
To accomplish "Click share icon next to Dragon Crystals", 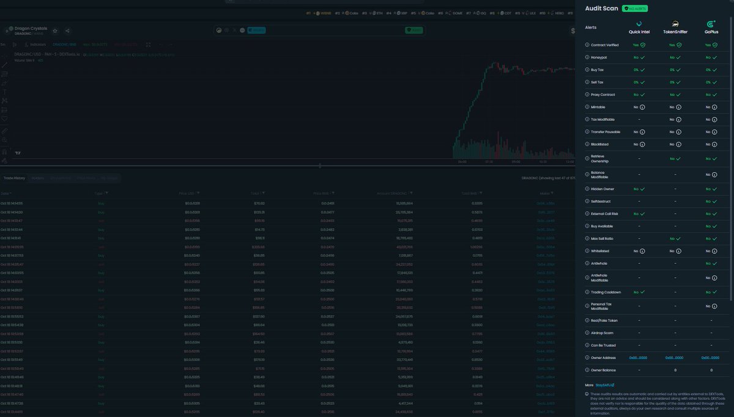I will [67, 31].
